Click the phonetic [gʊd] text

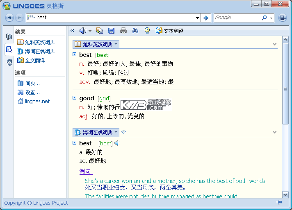click(x=104, y=98)
